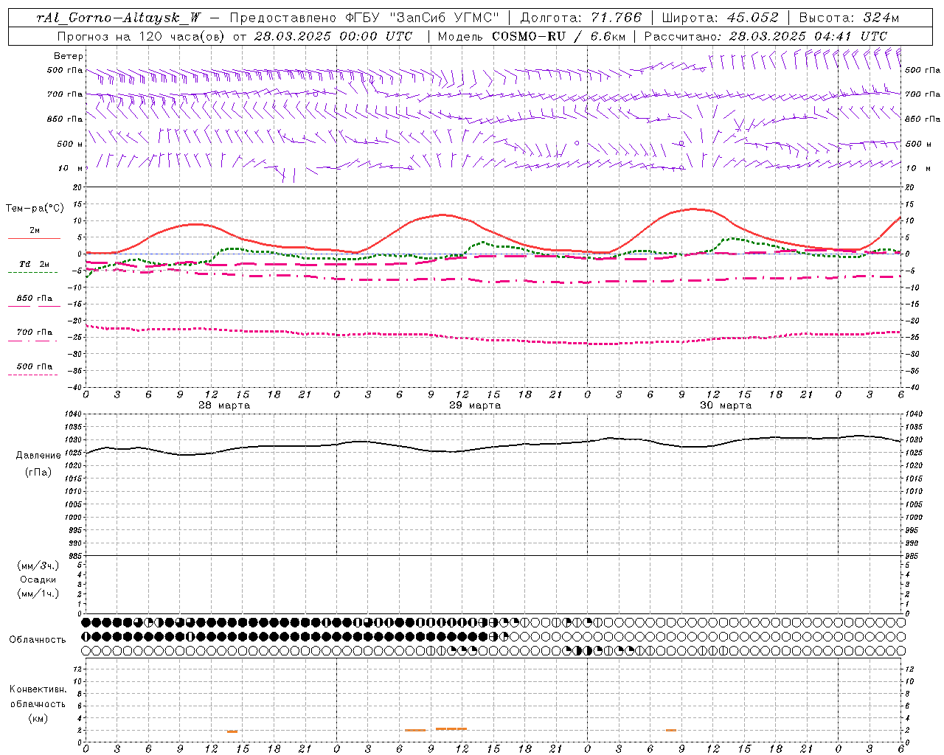This screenshot has height=755, width=944.
Task: Click the Давление pressure panel label
Action: pyautogui.click(x=38, y=456)
